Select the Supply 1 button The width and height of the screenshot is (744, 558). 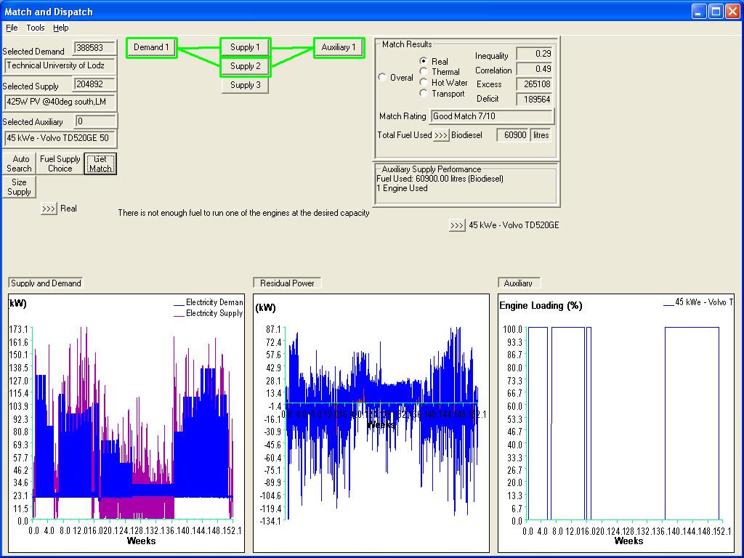(246, 47)
